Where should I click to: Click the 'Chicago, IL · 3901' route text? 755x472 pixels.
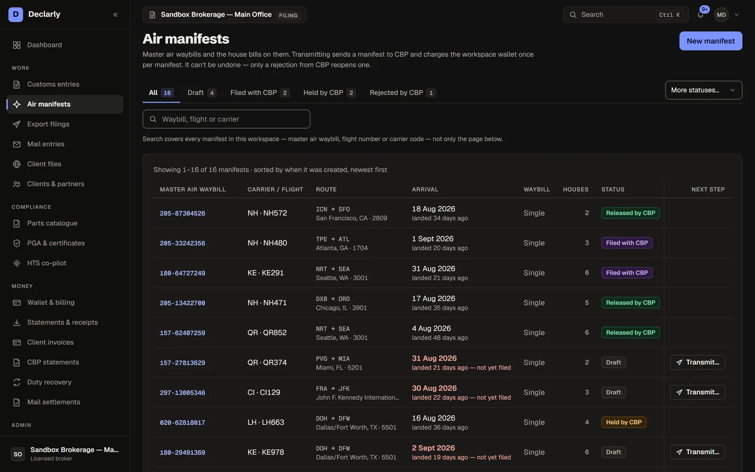pos(341,308)
